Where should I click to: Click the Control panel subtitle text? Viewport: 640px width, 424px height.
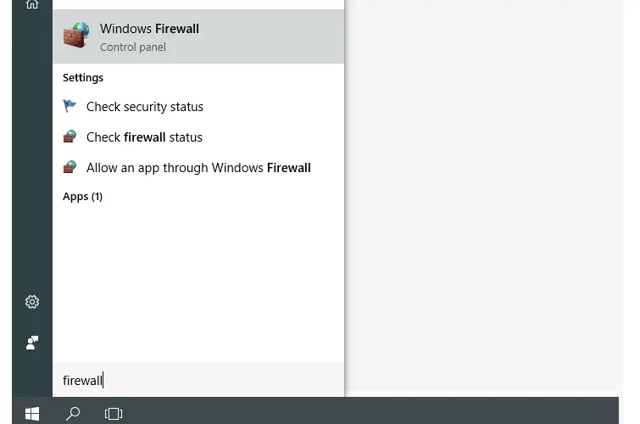[133, 47]
